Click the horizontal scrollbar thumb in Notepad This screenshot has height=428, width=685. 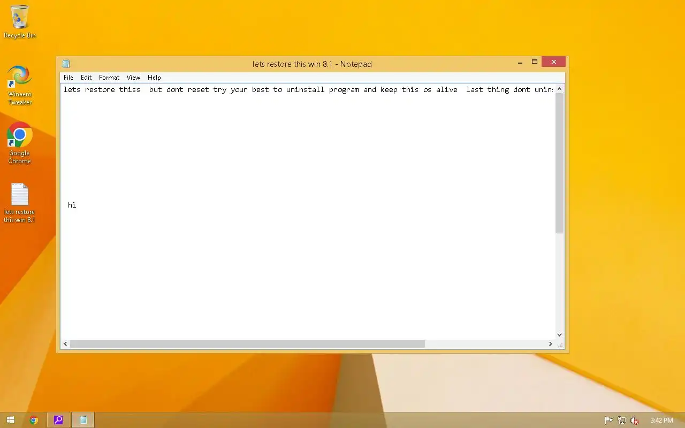tap(247, 344)
